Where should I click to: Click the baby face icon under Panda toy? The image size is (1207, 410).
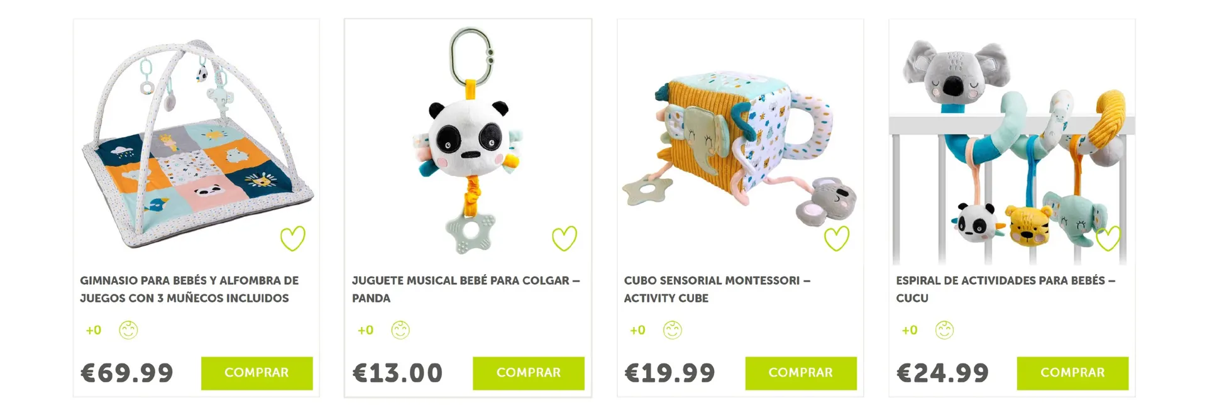(x=400, y=330)
